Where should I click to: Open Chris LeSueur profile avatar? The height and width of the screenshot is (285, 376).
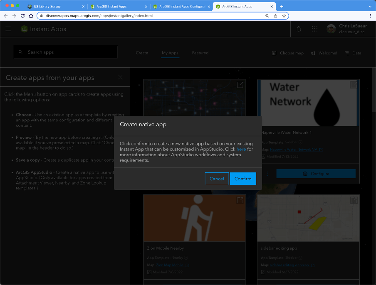pyautogui.click(x=331, y=29)
